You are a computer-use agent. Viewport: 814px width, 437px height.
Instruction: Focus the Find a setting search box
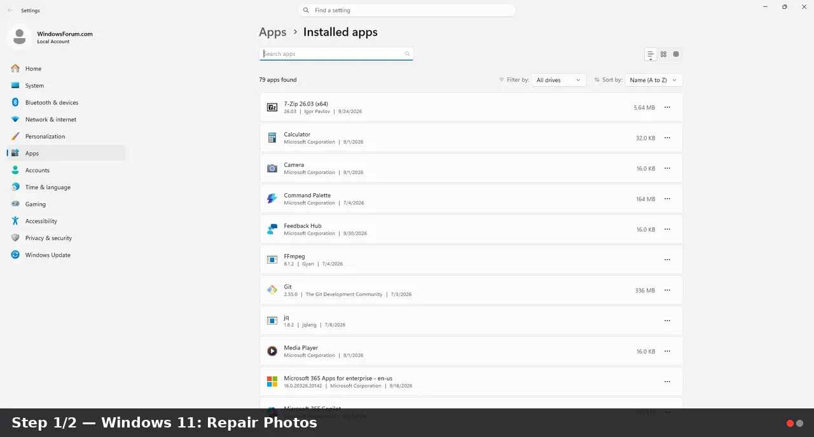pos(407,10)
